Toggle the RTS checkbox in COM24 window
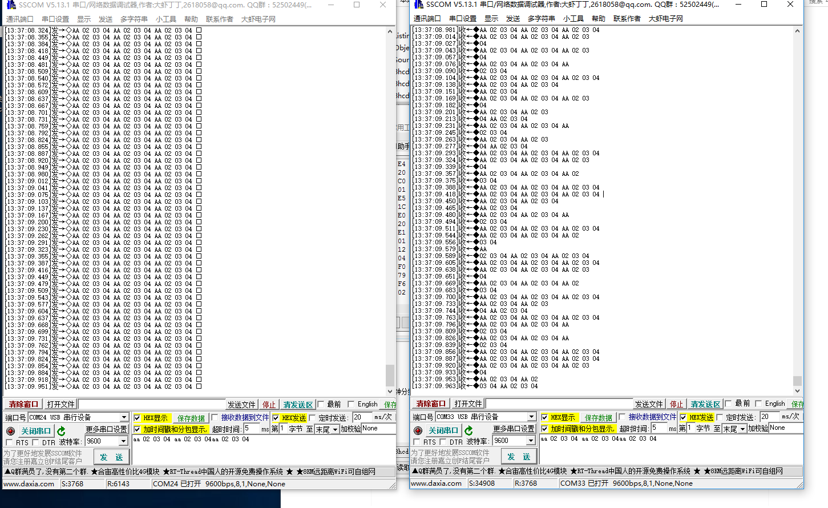 [9, 442]
